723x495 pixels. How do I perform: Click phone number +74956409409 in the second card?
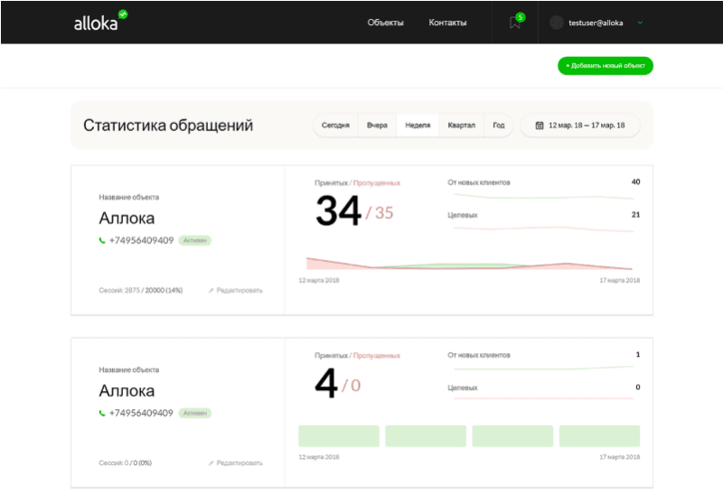[141, 413]
